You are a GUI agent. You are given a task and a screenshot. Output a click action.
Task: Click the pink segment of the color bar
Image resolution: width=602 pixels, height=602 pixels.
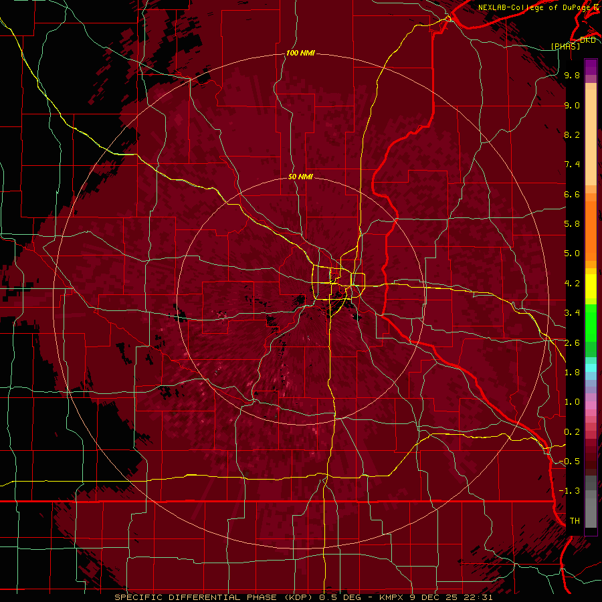(591, 405)
